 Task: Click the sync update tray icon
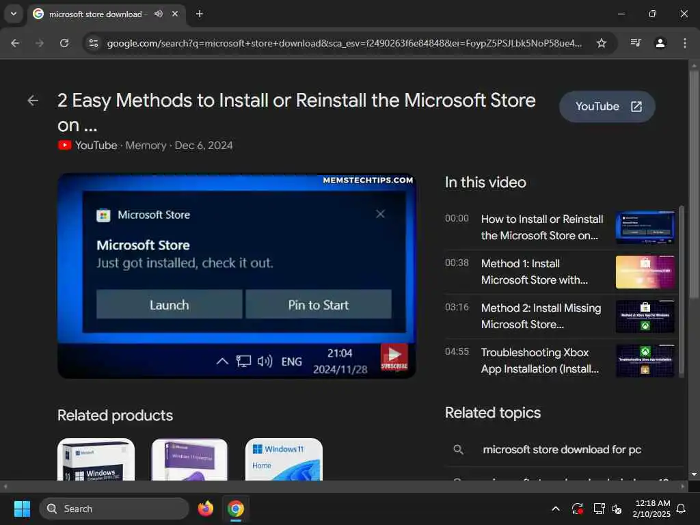[577, 509]
